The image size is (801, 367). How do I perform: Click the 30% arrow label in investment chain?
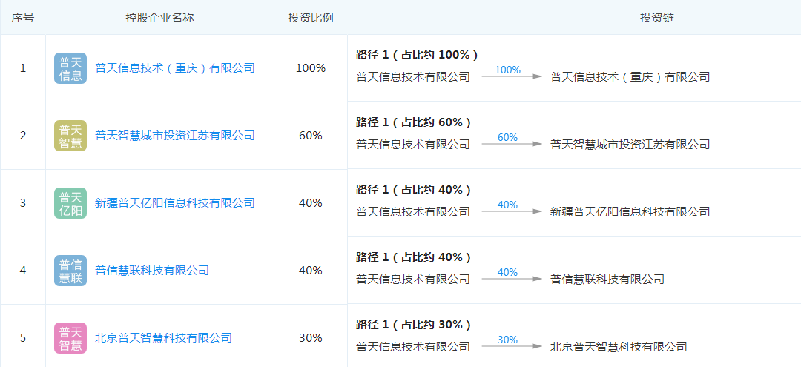pos(507,340)
